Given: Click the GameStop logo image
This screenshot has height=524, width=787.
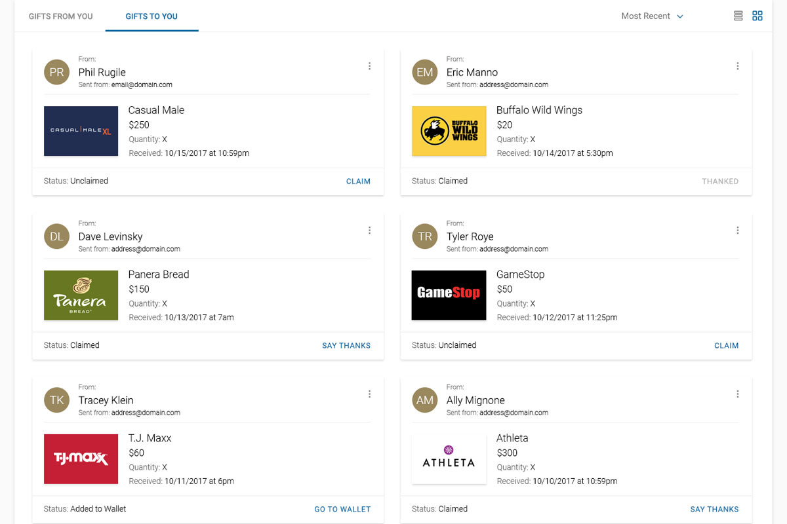Looking at the screenshot, I should pos(449,295).
